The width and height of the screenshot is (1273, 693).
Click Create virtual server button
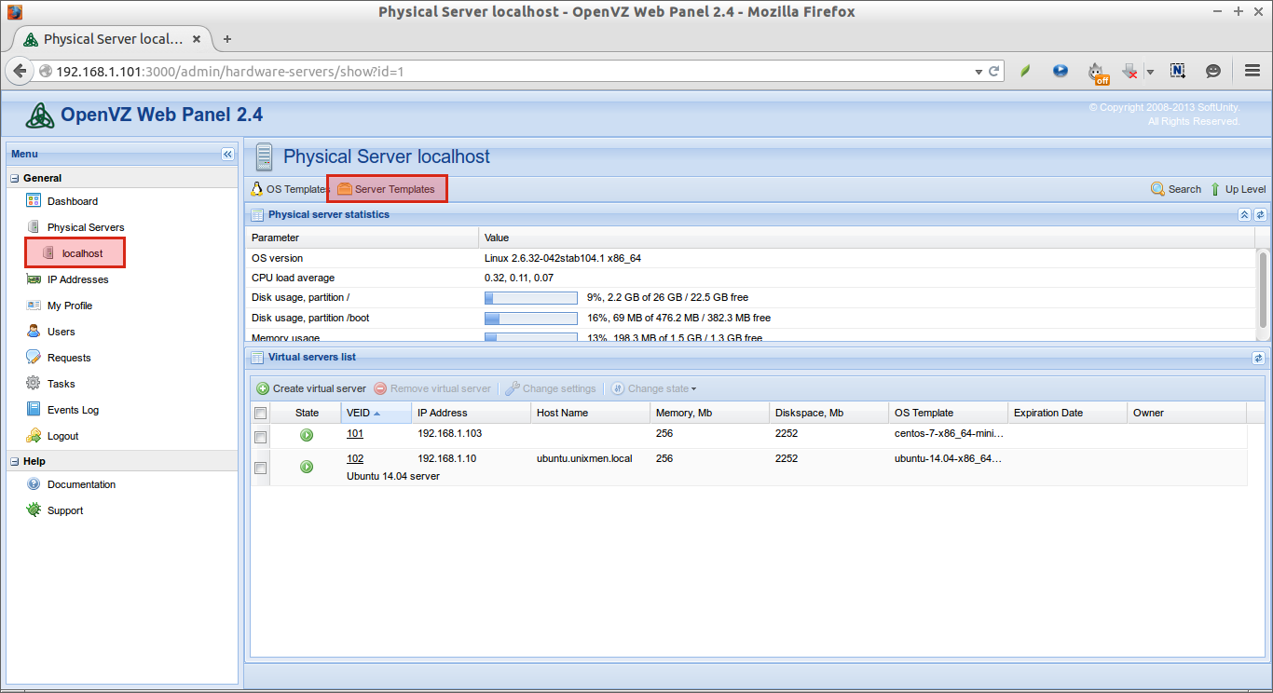(x=311, y=388)
